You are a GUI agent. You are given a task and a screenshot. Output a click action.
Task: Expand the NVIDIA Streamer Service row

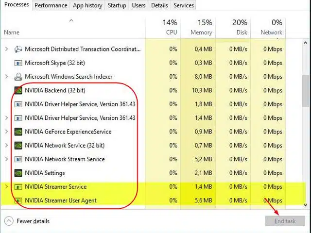6,186
